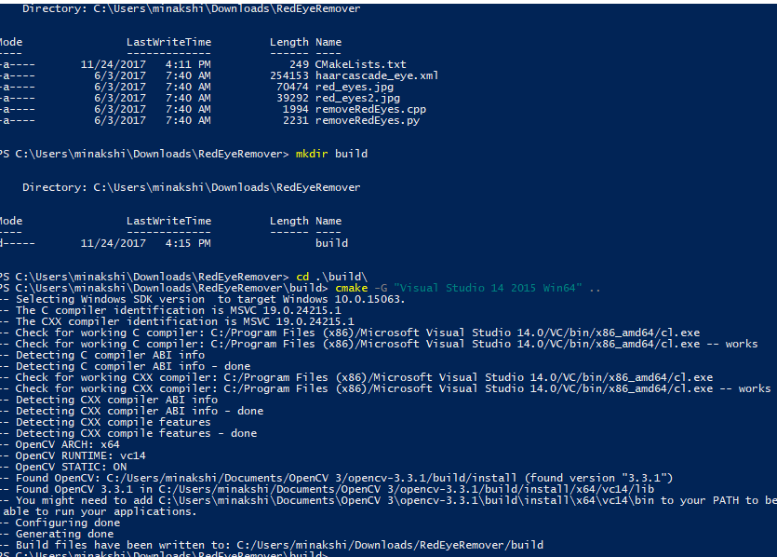Click the cmake command word

tap(352, 288)
